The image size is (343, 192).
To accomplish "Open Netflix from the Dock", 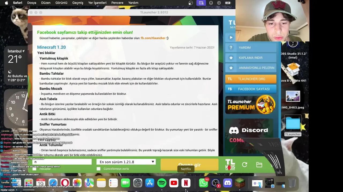I will (x=186, y=183).
